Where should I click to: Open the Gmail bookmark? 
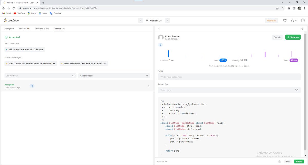[x=7, y=13]
